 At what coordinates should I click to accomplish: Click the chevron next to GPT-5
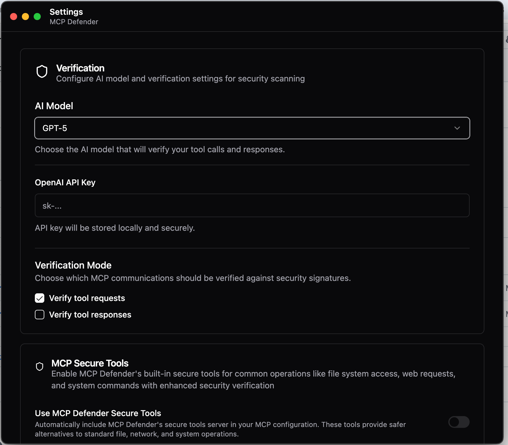coord(457,128)
